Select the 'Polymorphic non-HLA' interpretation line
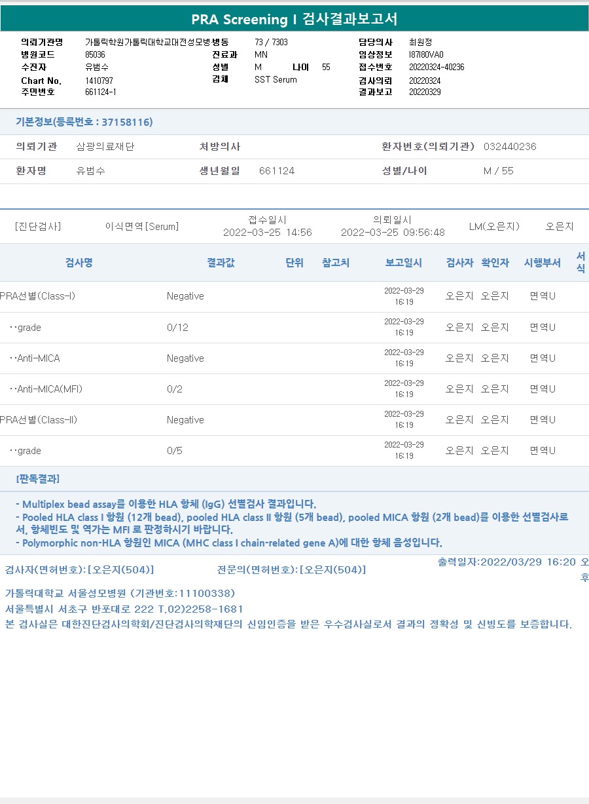The image size is (589, 804). [229, 543]
